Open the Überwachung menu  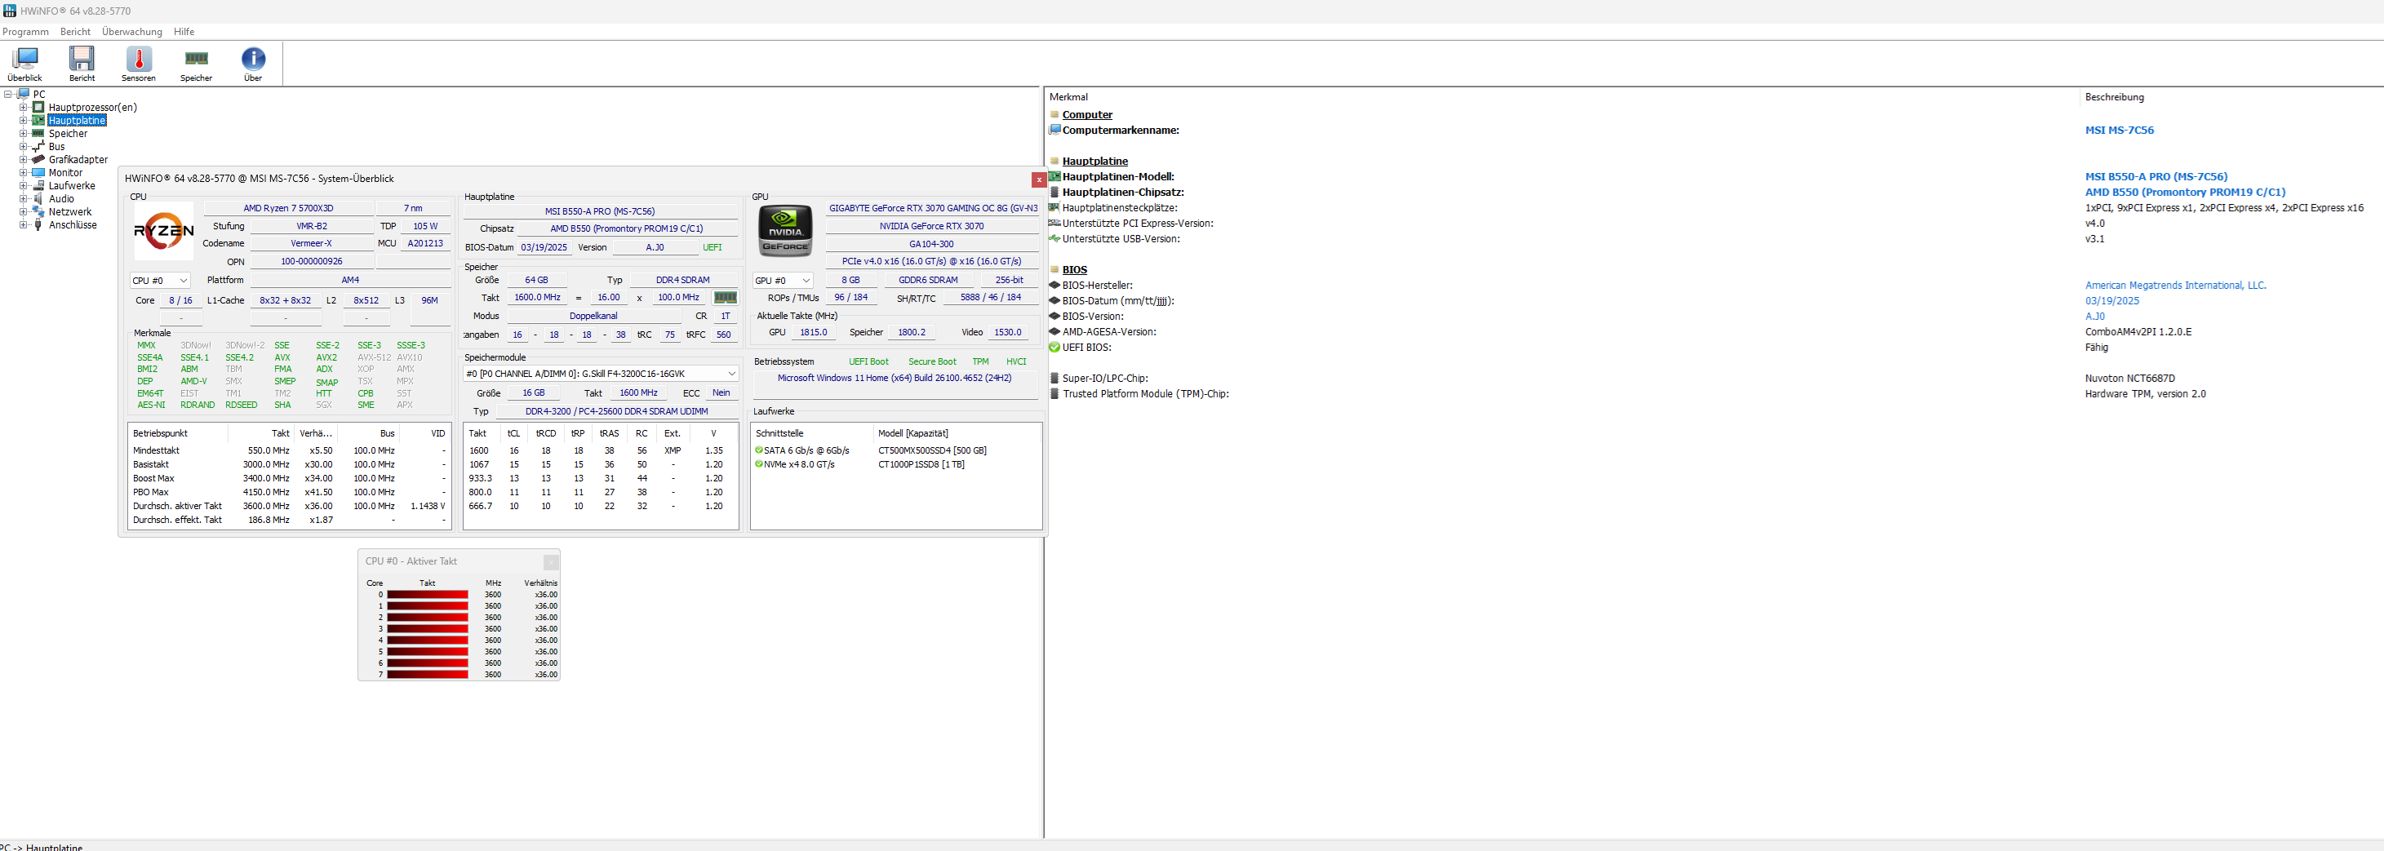coord(132,32)
